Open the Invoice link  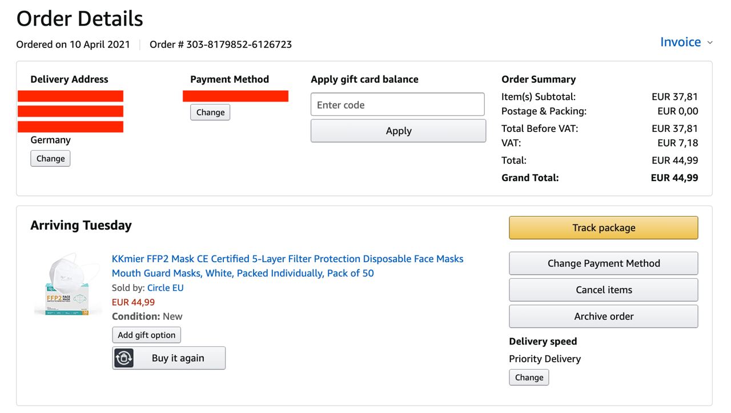680,42
